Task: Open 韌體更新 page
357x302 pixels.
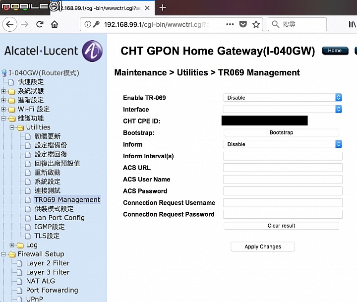Action: [x=48, y=136]
